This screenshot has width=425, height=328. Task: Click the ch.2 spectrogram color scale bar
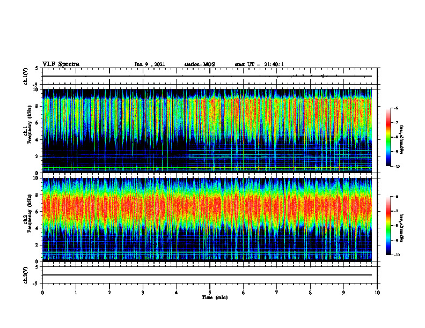pyautogui.click(x=389, y=226)
